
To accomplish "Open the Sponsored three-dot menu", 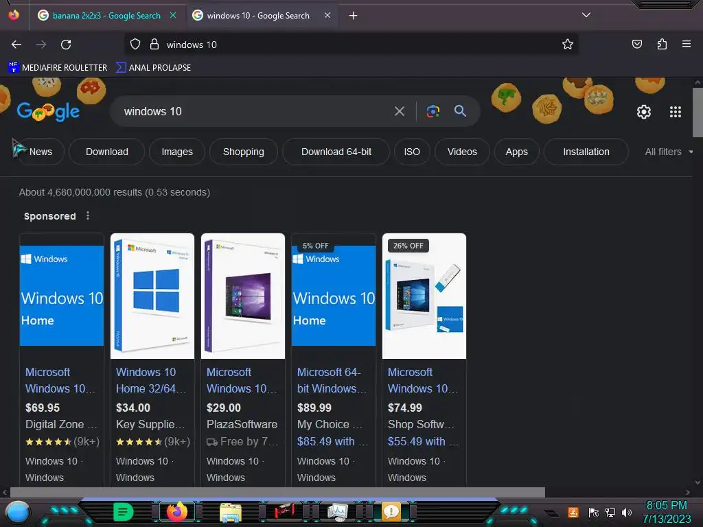I will pos(88,215).
